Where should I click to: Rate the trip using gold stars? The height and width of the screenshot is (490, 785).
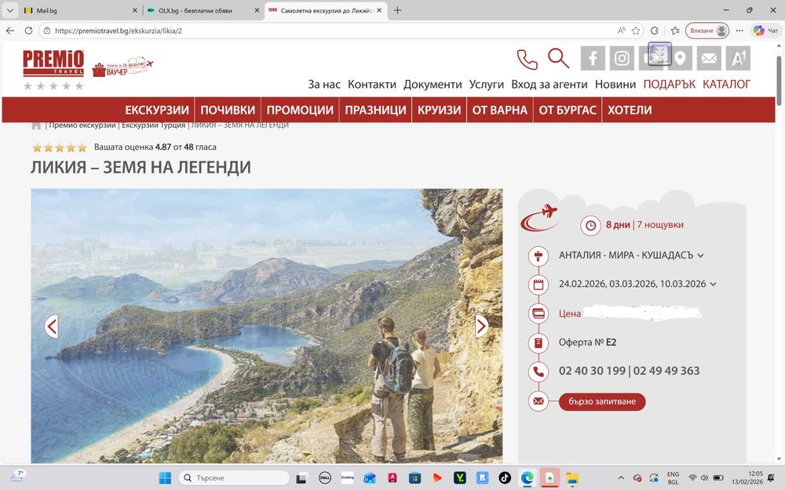(x=60, y=147)
